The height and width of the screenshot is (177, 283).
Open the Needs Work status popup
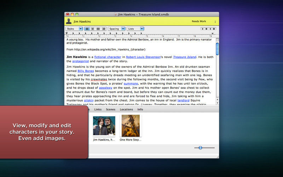(204, 21)
